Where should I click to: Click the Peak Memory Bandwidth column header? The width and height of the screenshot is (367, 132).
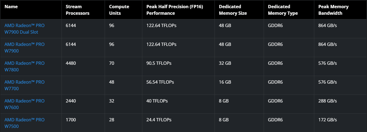(333, 10)
